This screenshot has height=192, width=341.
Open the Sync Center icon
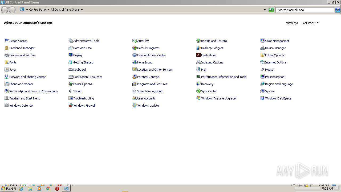click(x=198, y=91)
